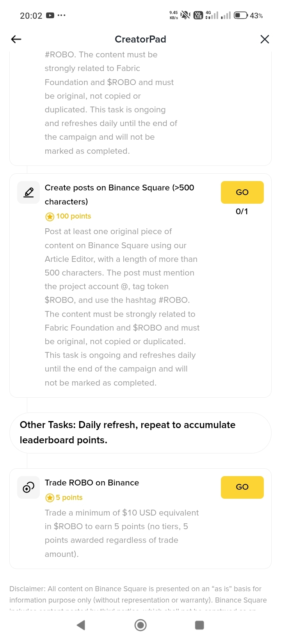Tap the star icon beside 5 points
The height and width of the screenshot is (640, 281).
coord(50,498)
